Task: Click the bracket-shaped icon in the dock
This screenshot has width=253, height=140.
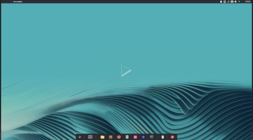Action: pyautogui.click(x=90, y=137)
